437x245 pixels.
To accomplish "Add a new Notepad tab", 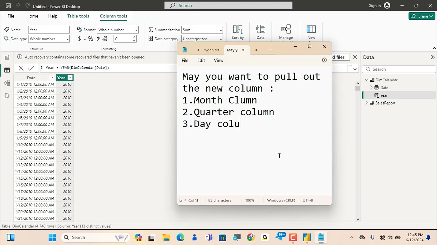I will click(270, 50).
